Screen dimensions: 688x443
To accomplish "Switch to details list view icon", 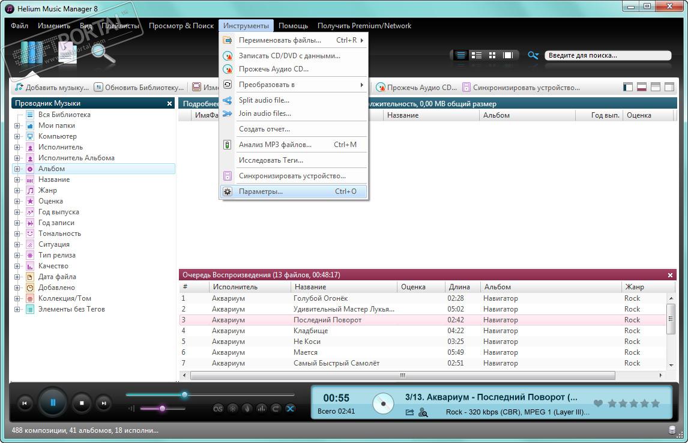I will click(x=460, y=55).
